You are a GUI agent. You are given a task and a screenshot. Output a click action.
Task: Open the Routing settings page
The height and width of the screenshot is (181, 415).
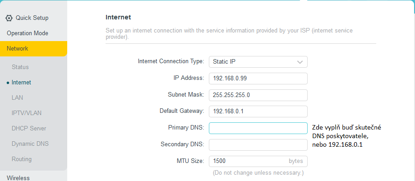point(22,159)
